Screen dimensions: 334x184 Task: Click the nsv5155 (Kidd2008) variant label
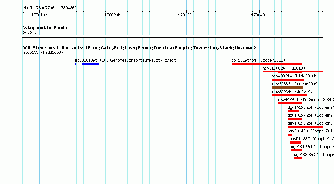[43, 52]
